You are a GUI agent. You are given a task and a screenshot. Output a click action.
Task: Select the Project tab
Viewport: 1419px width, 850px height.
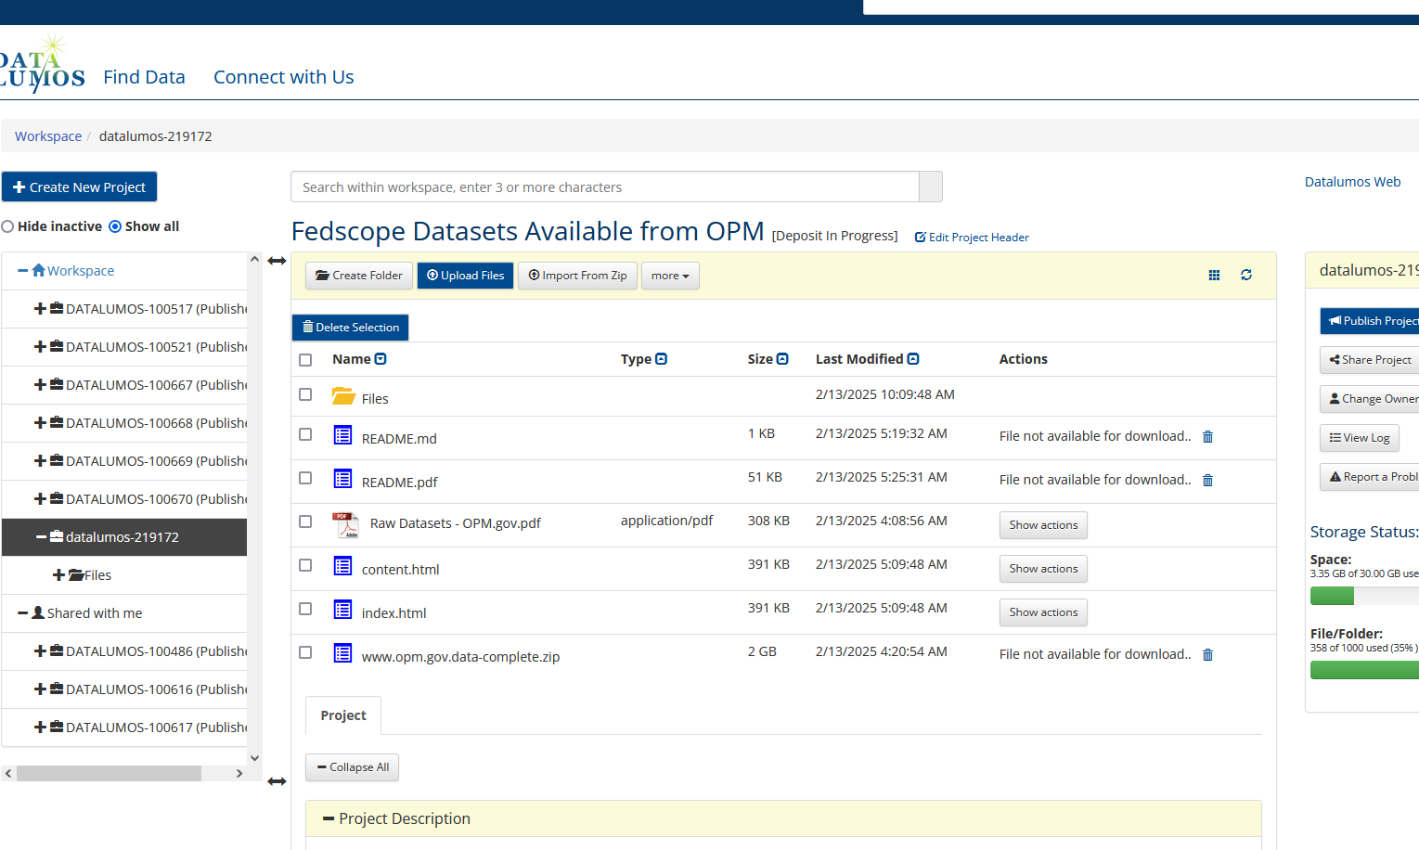[343, 715]
